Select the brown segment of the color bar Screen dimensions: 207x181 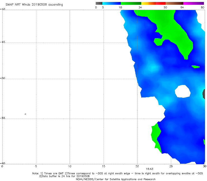click(174, 3)
